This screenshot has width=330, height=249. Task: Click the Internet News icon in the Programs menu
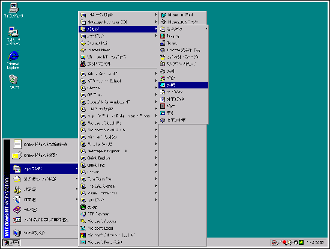83,50
